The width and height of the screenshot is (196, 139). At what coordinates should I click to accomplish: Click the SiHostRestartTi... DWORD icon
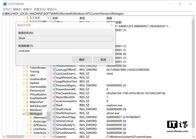coord(54,133)
